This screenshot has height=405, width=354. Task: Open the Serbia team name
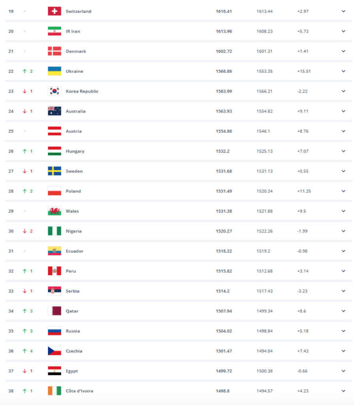tap(73, 291)
